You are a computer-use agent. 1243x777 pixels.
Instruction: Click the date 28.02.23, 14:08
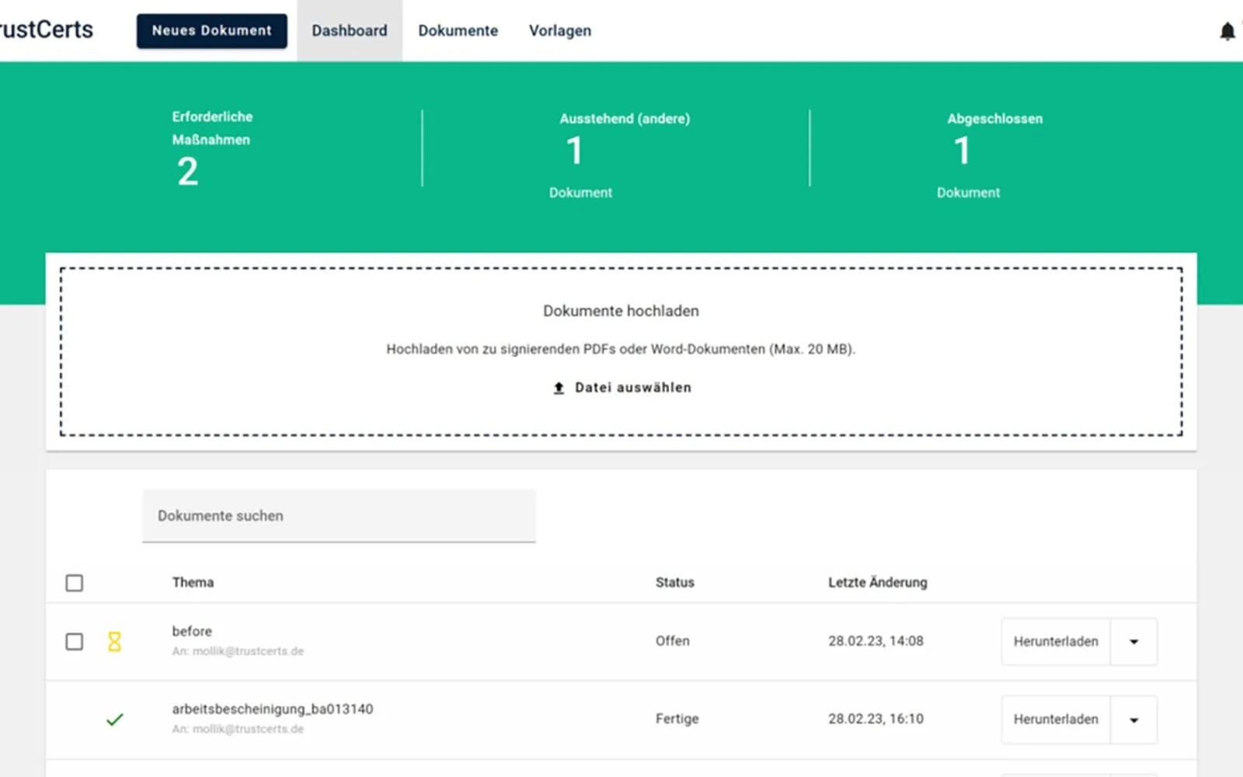[876, 641]
